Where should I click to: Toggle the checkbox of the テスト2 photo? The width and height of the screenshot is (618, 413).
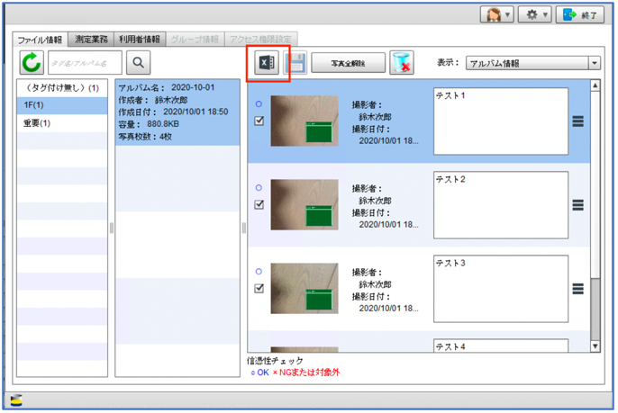259,205
